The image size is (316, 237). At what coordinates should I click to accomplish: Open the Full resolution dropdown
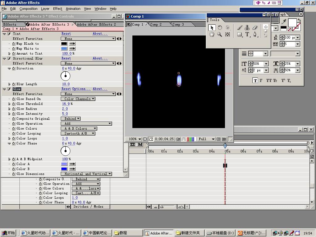click(x=206, y=139)
